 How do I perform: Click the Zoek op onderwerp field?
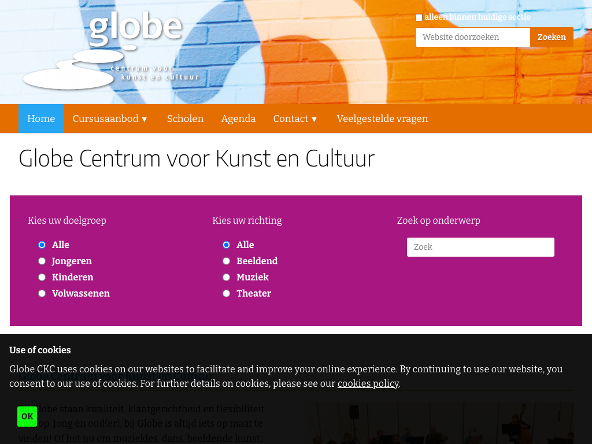pyautogui.click(x=480, y=247)
